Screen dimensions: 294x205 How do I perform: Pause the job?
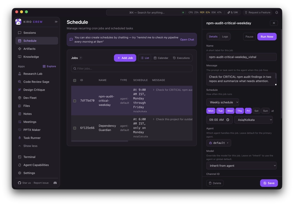[x=249, y=37]
